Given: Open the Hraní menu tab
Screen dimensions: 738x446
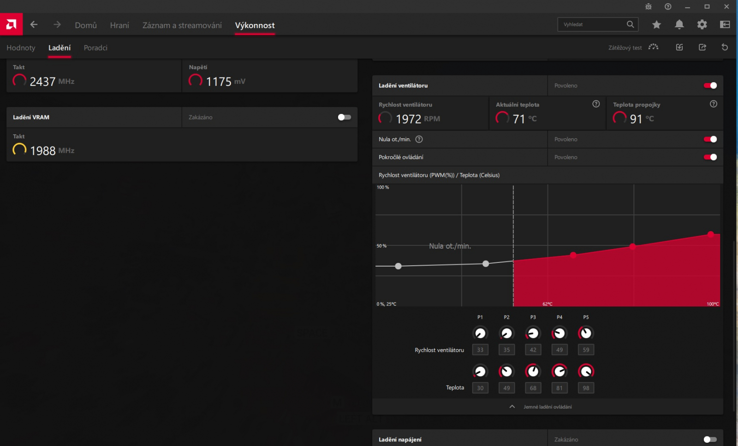Looking at the screenshot, I should pyautogui.click(x=119, y=25).
